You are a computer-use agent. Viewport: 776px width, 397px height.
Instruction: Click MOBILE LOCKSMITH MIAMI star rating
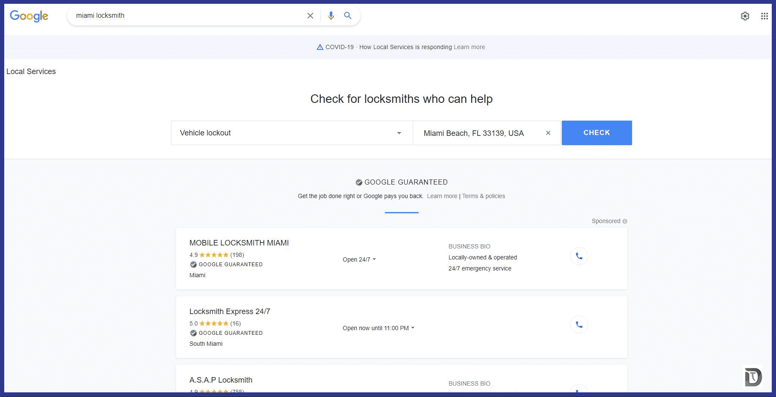(214, 255)
